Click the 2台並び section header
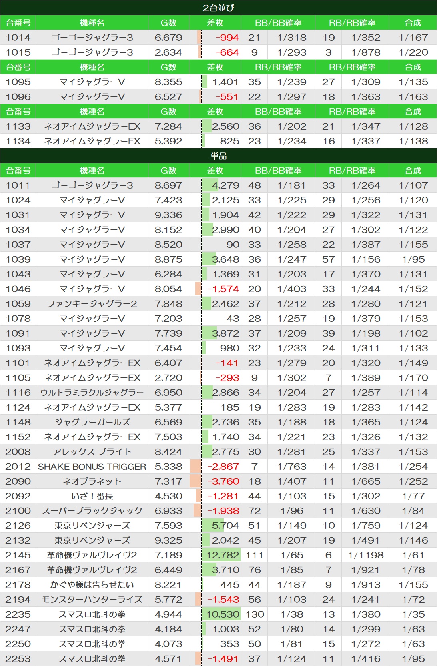 click(x=218, y=8)
